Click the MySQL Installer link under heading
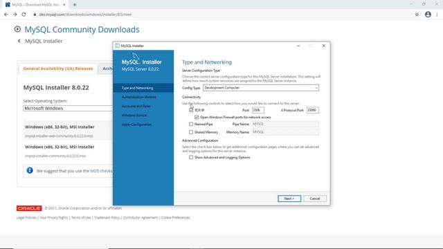Screen dimensions: 443x249 [x=44, y=41]
